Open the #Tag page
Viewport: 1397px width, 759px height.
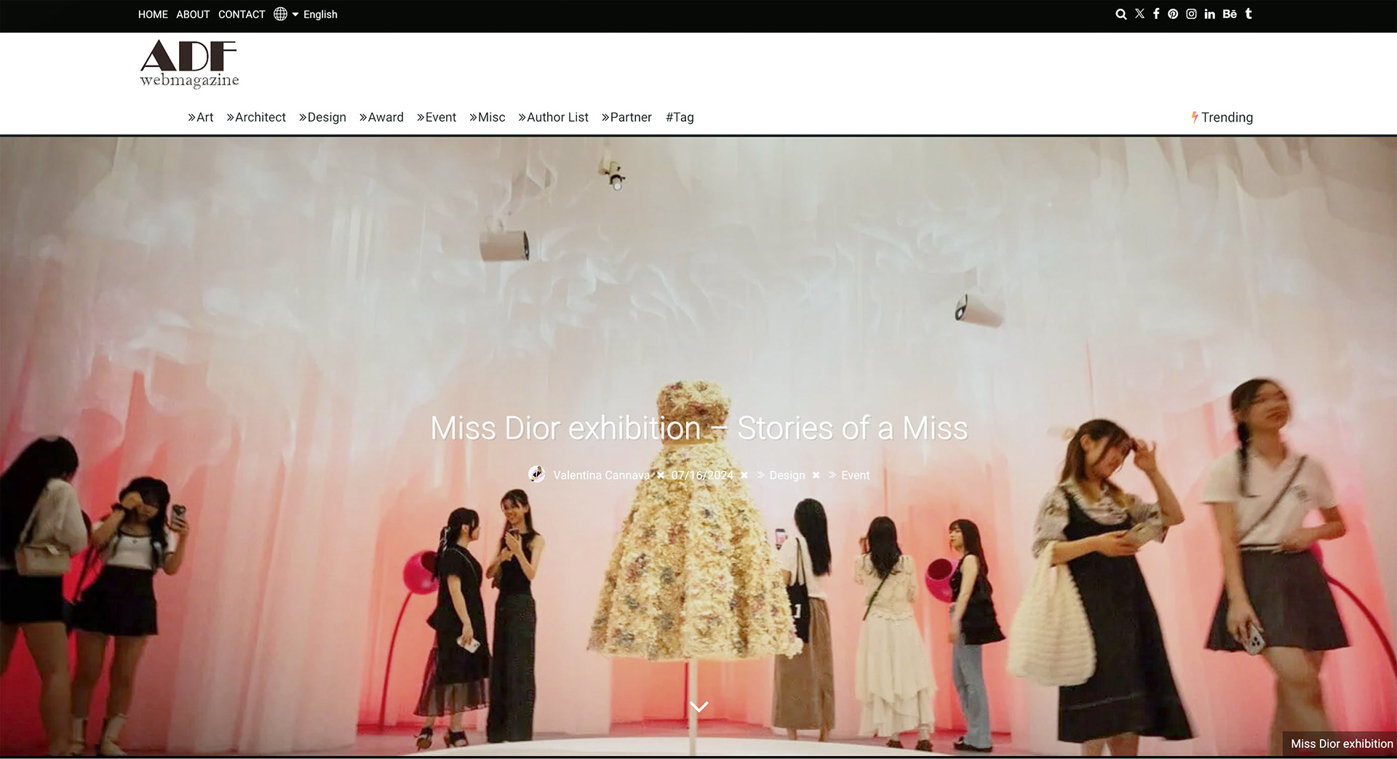click(680, 117)
